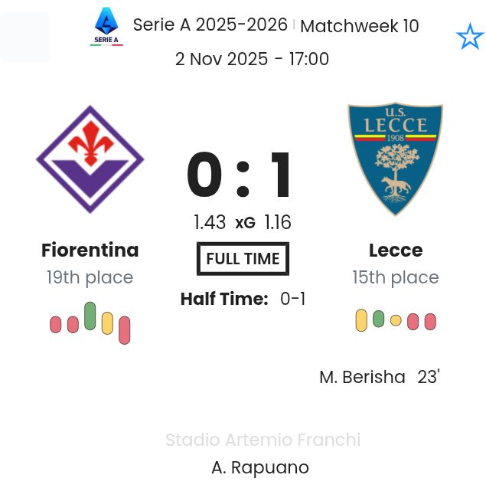
Task: Open Stadio Artemio Franchi venue
Action: [x=263, y=440]
